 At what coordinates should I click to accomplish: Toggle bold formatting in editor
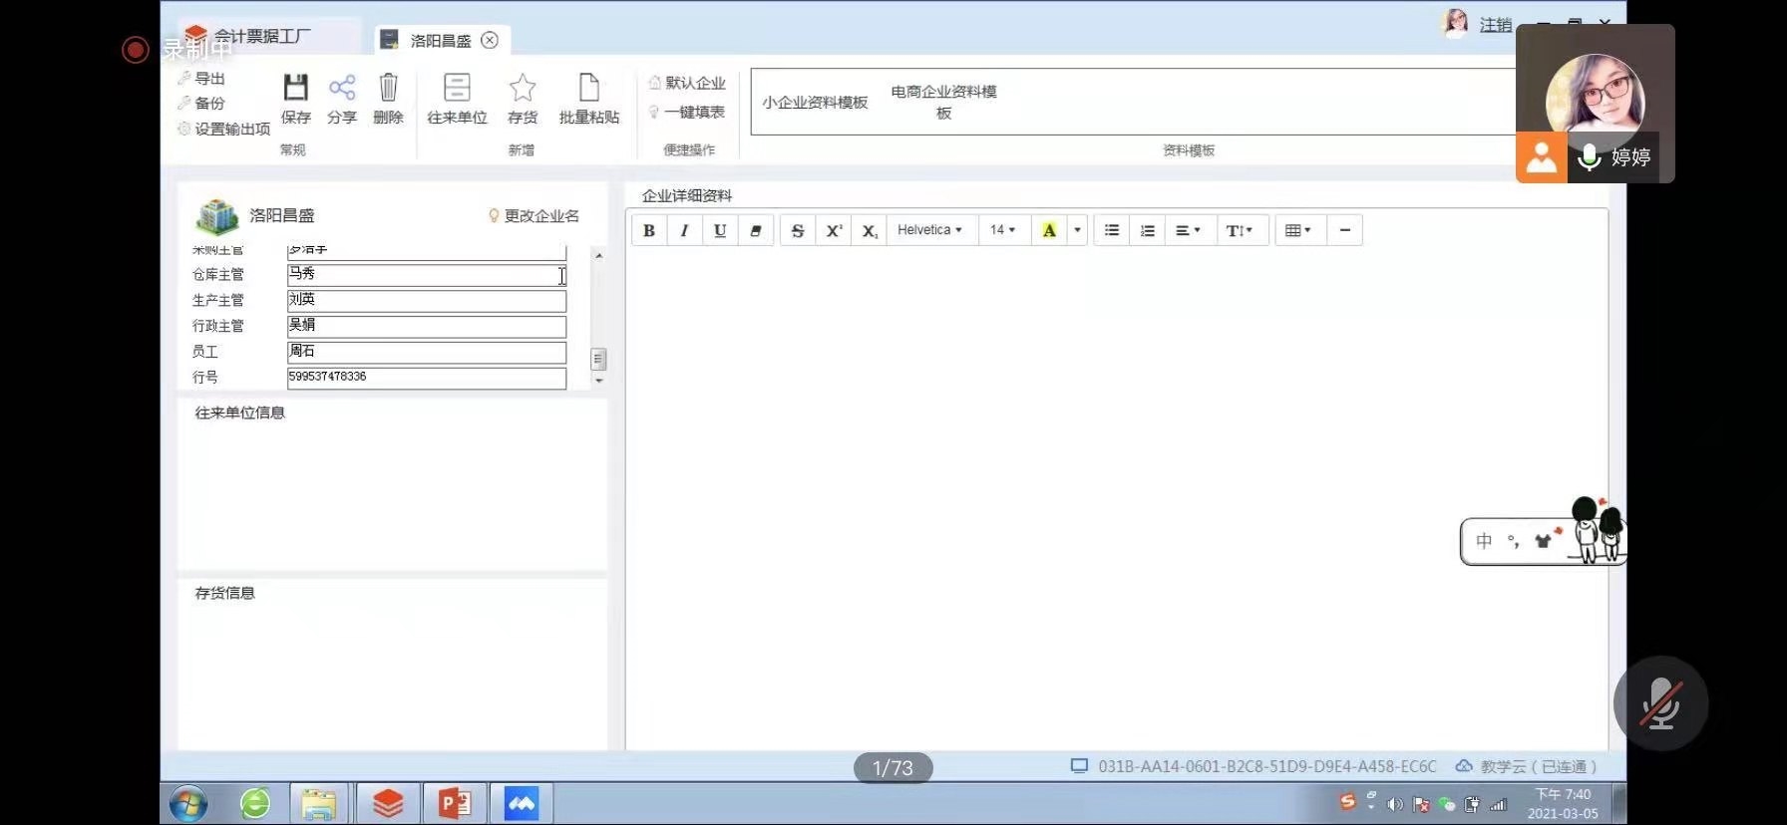[x=649, y=230]
